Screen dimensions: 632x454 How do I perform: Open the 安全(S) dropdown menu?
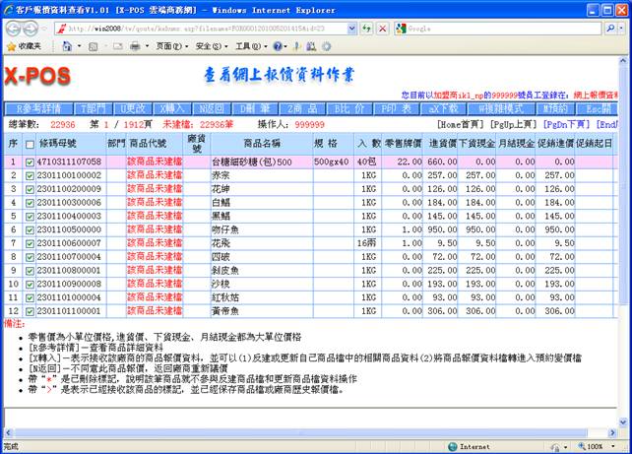tap(210, 46)
